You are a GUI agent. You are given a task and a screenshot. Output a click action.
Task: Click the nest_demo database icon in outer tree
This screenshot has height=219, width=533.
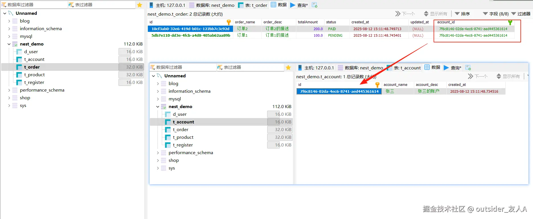click(15, 44)
